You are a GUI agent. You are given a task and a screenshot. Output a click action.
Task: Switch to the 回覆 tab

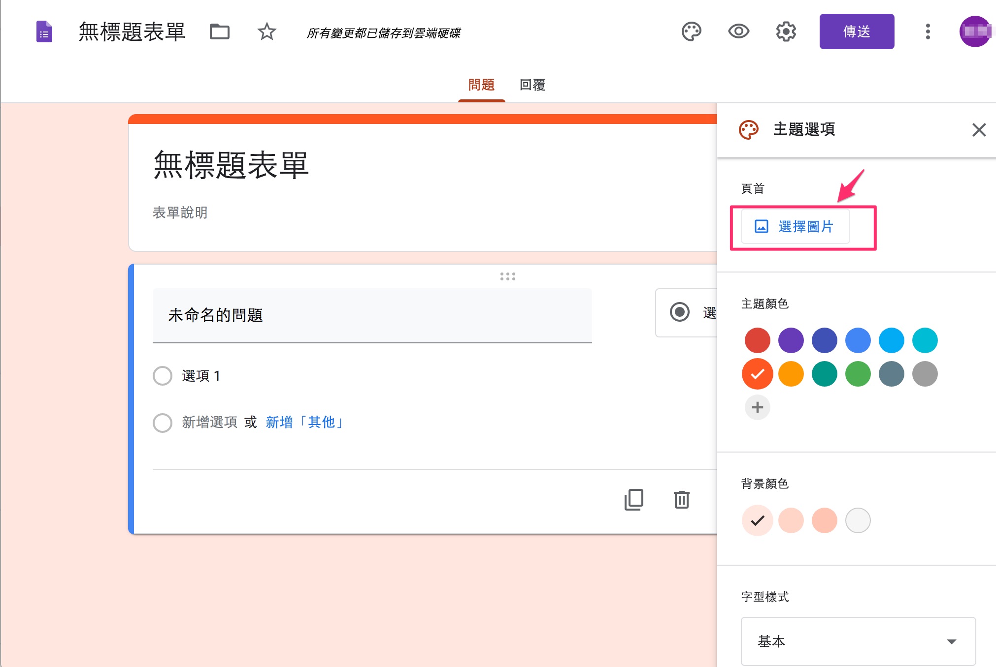point(532,85)
